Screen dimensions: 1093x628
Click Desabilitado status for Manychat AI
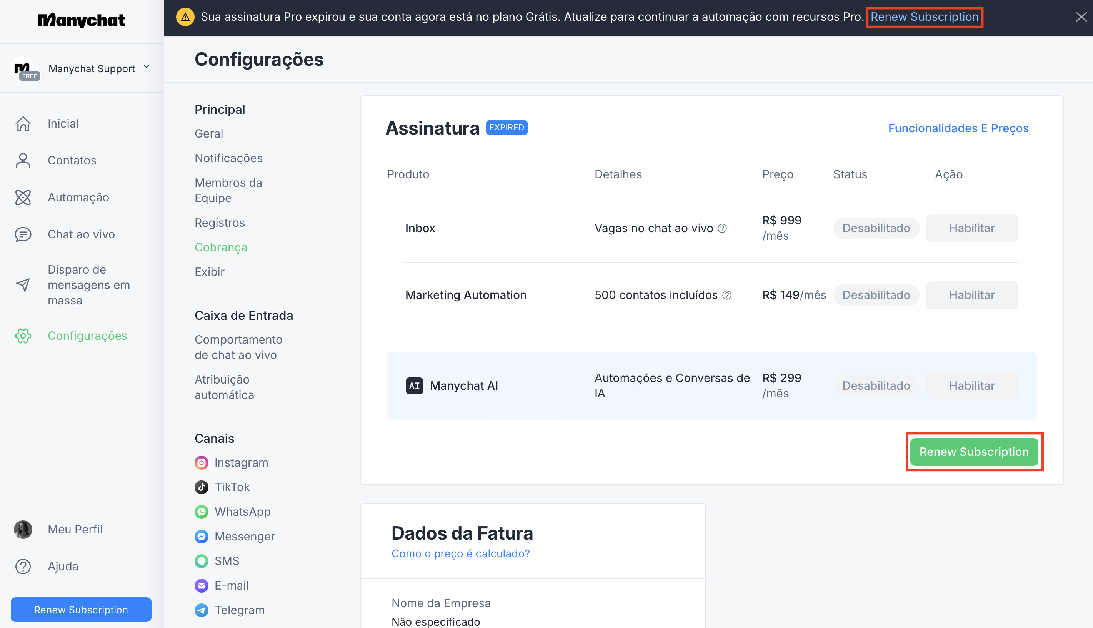876,385
